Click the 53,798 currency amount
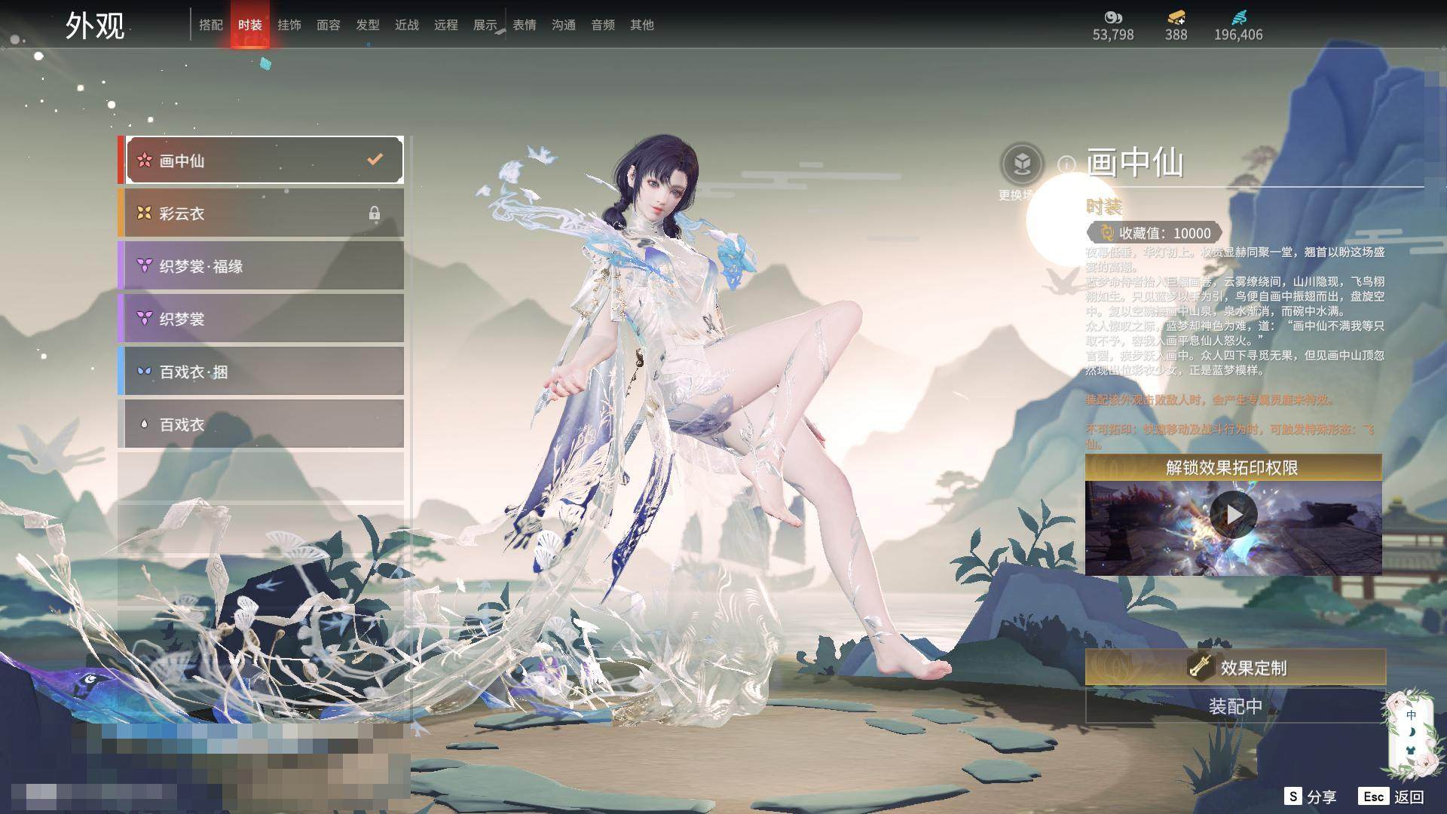The image size is (1447, 814). coord(1113,35)
